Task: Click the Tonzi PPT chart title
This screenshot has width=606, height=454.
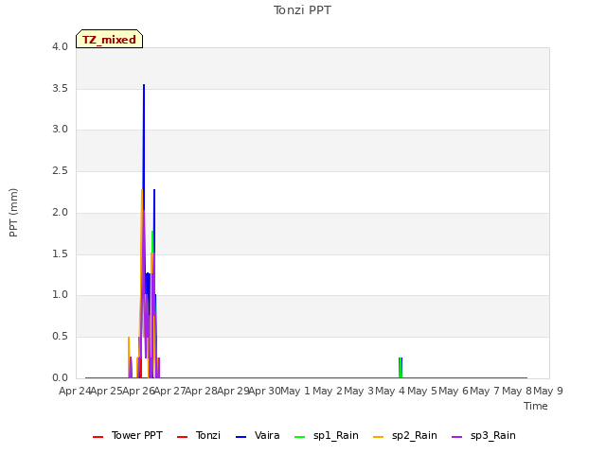Action: (x=302, y=10)
